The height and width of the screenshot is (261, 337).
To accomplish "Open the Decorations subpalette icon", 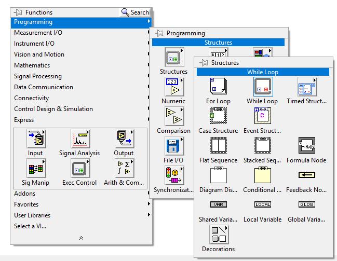I will point(219,235).
